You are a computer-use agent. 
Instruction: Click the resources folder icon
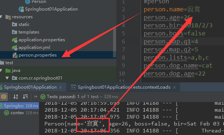(8, 17)
